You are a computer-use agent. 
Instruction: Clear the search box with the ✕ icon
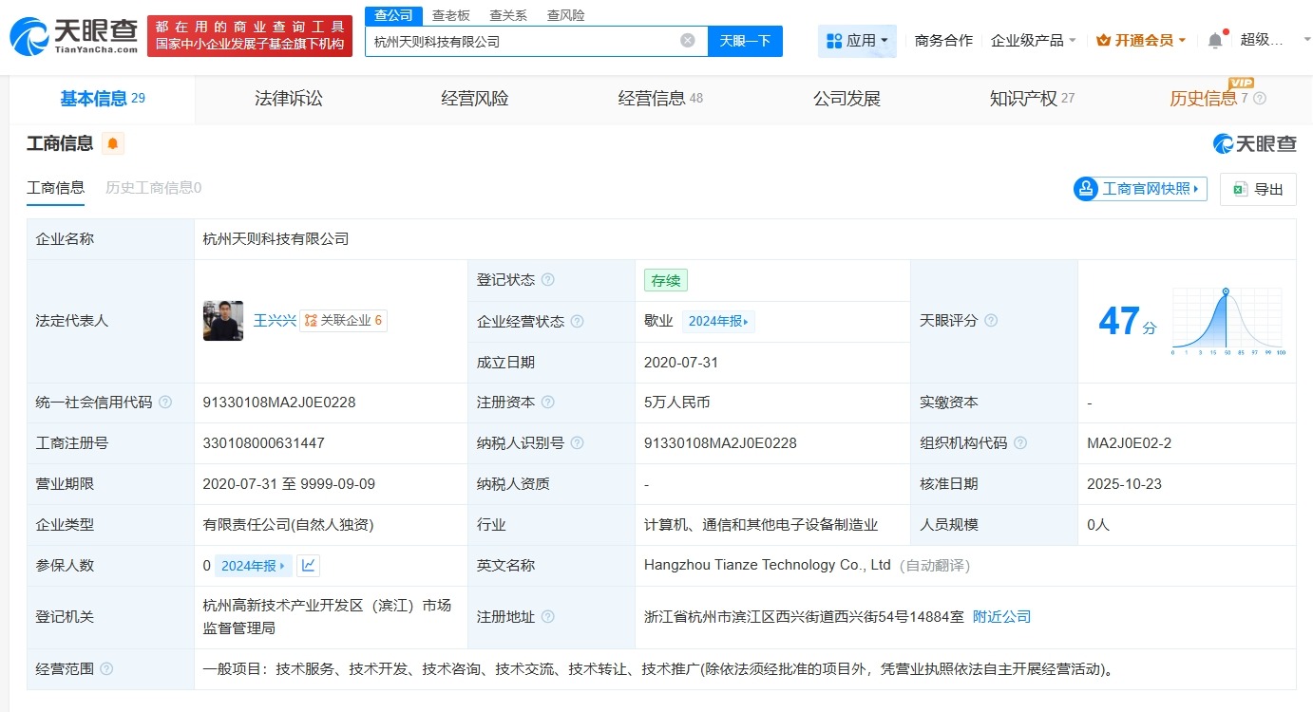click(688, 39)
